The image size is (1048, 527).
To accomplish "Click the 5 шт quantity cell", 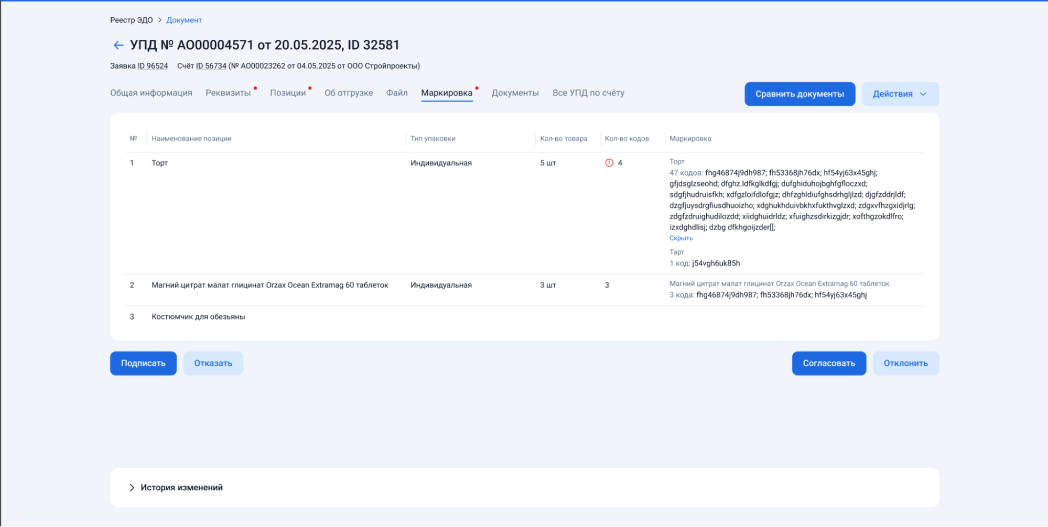I will pyautogui.click(x=548, y=163).
